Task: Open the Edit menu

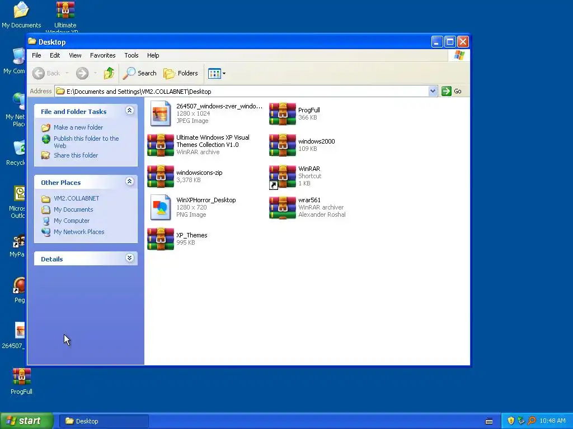Action: point(55,55)
